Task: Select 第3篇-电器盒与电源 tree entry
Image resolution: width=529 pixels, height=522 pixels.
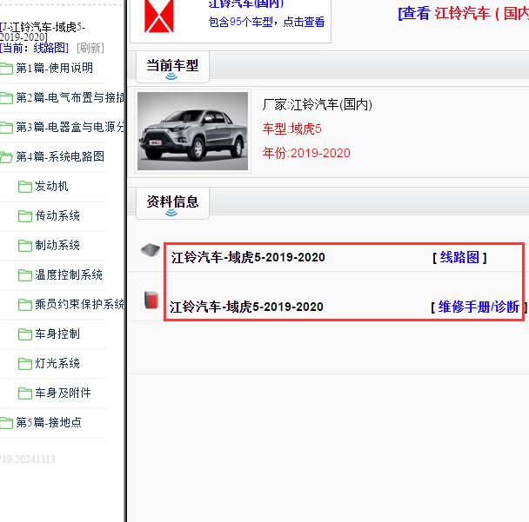Action: [x=70, y=127]
